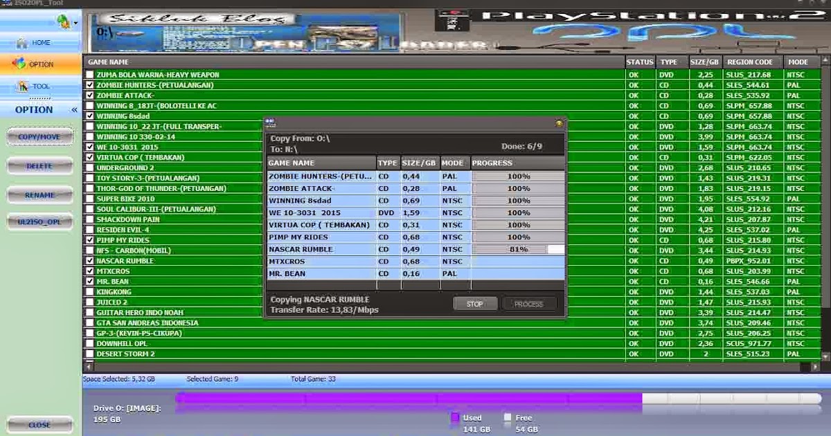Screen dimensions: 831x436
Task: Open dropdown arrow beside the application orb
Action: coord(75,23)
